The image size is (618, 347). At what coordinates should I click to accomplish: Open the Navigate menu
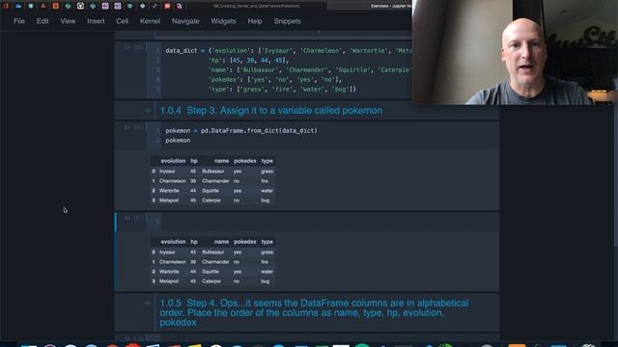[185, 21]
